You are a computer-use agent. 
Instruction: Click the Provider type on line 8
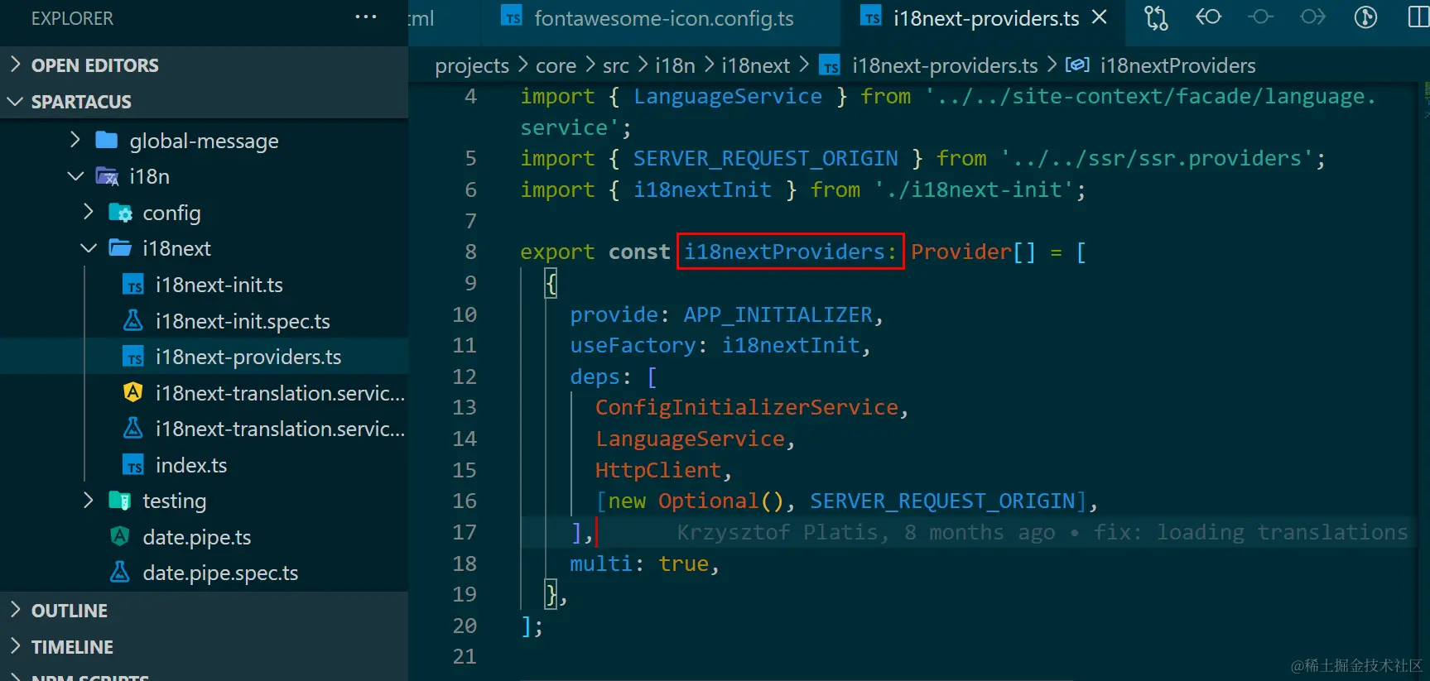tap(961, 252)
